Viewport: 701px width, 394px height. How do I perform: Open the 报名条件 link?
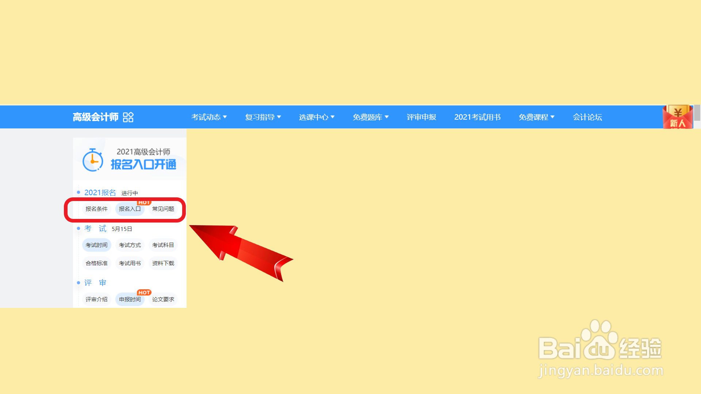coord(96,209)
